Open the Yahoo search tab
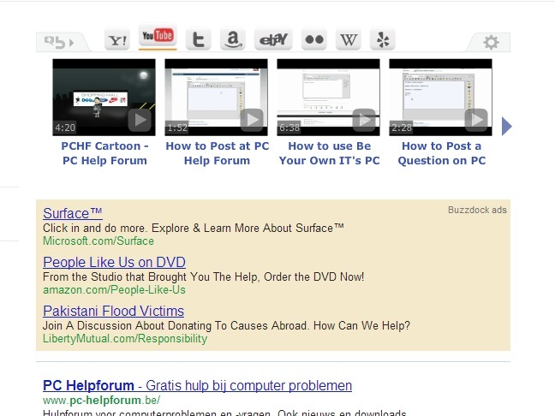The image size is (555, 416). click(x=117, y=39)
